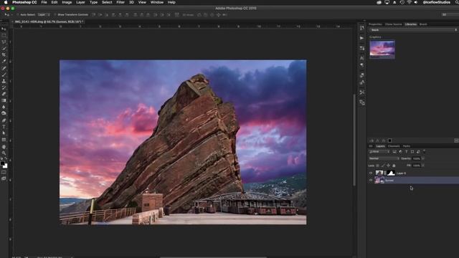This screenshot has width=459, height=258.
Task: Open the Fill slider arrow
Action: 423,166
